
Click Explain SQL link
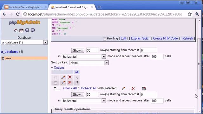point(140,38)
